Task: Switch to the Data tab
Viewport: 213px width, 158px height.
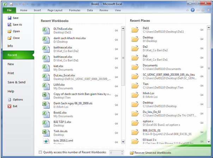Action: pos(90,10)
